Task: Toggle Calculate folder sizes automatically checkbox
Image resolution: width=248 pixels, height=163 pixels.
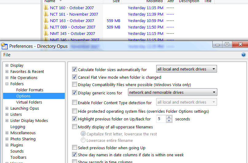Action: [75, 69]
